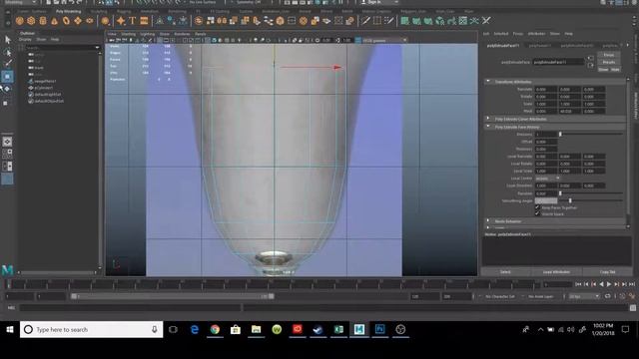The image size is (639, 359).
Task: Open the frame rate fps dropdown
Action: pos(584,297)
